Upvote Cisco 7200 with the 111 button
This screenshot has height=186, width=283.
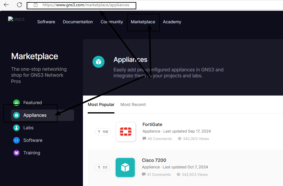[102, 167]
